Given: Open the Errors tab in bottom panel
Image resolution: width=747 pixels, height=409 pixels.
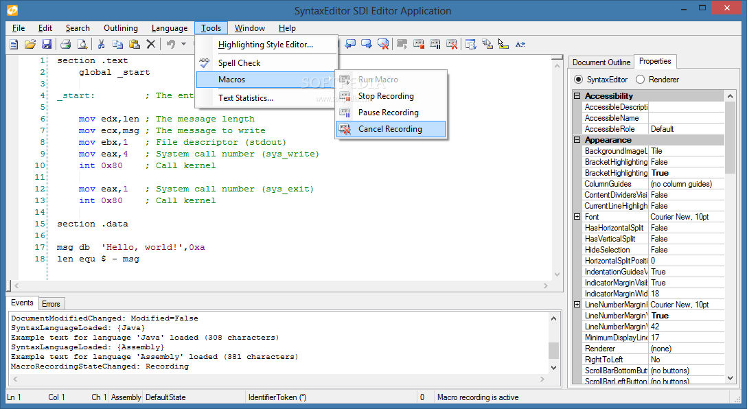Looking at the screenshot, I should [x=51, y=303].
